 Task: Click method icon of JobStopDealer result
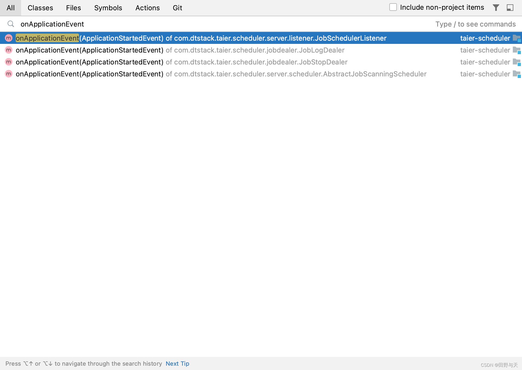[9, 62]
